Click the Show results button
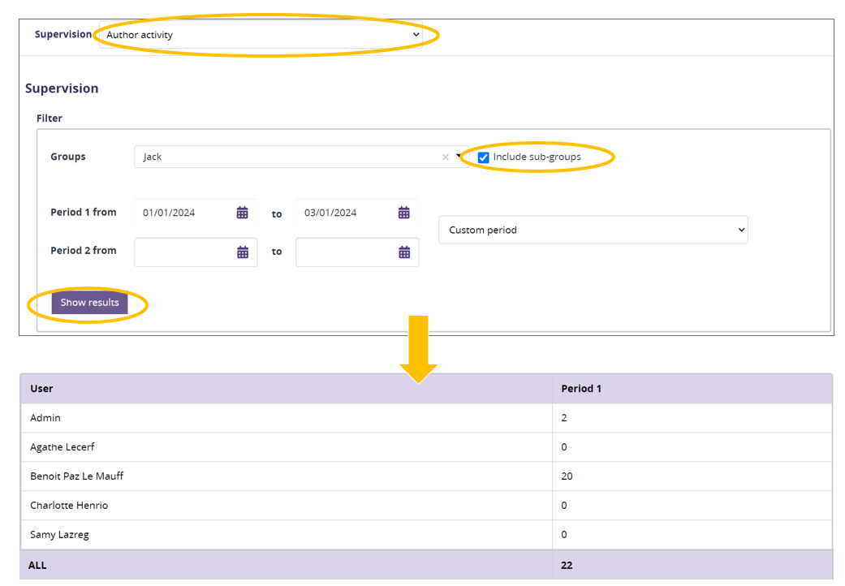This screenshot has height=586, width=845. (x=89, y=303)
